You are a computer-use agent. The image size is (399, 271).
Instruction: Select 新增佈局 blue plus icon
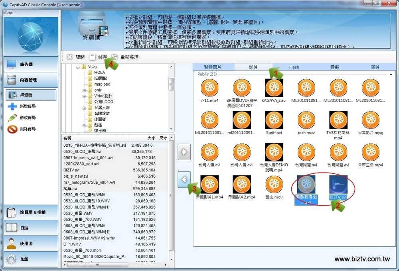click(12, 106)
